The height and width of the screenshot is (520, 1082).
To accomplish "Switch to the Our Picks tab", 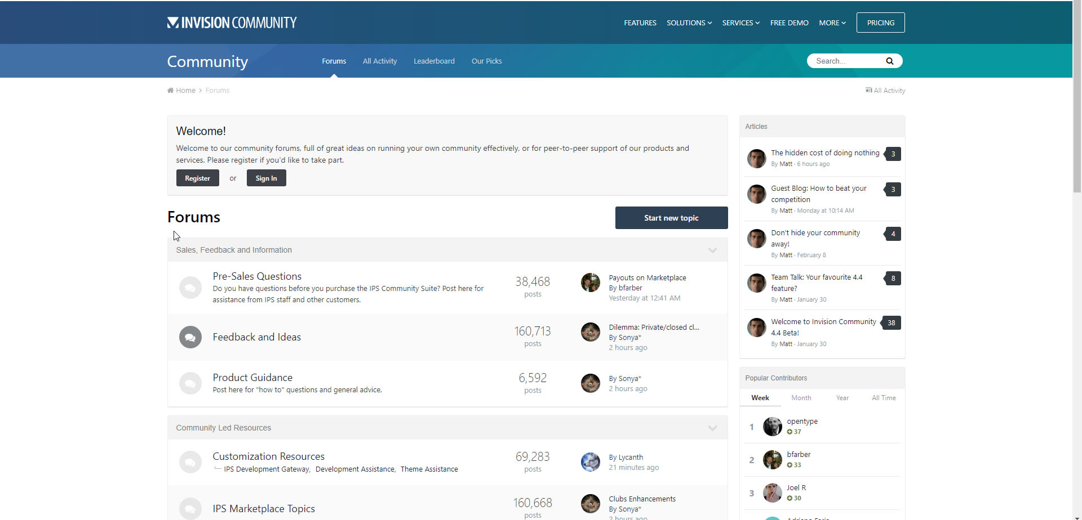I will pyautogui.click(x=487, y=61).
